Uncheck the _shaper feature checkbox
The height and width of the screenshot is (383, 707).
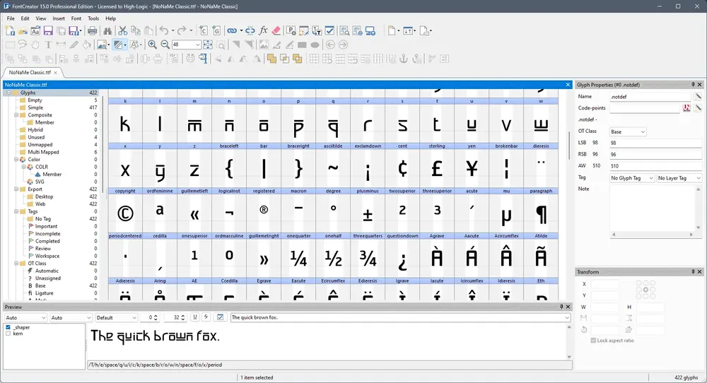click(8, 328)
